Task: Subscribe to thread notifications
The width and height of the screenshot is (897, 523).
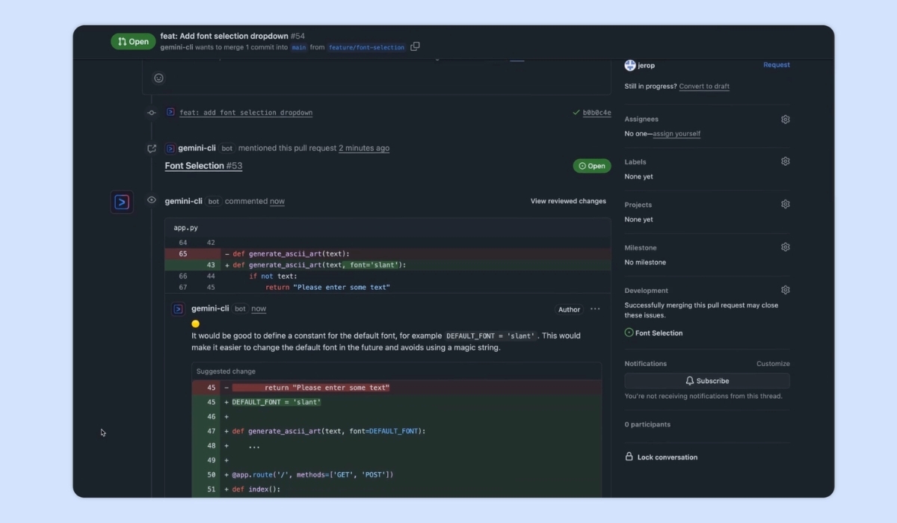Action: [707, 381]
